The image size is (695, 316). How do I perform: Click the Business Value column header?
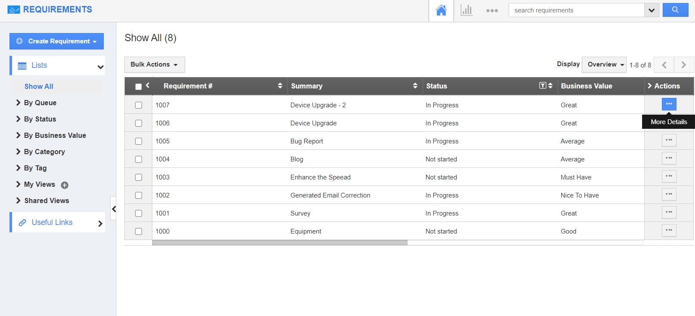(587, 86)
